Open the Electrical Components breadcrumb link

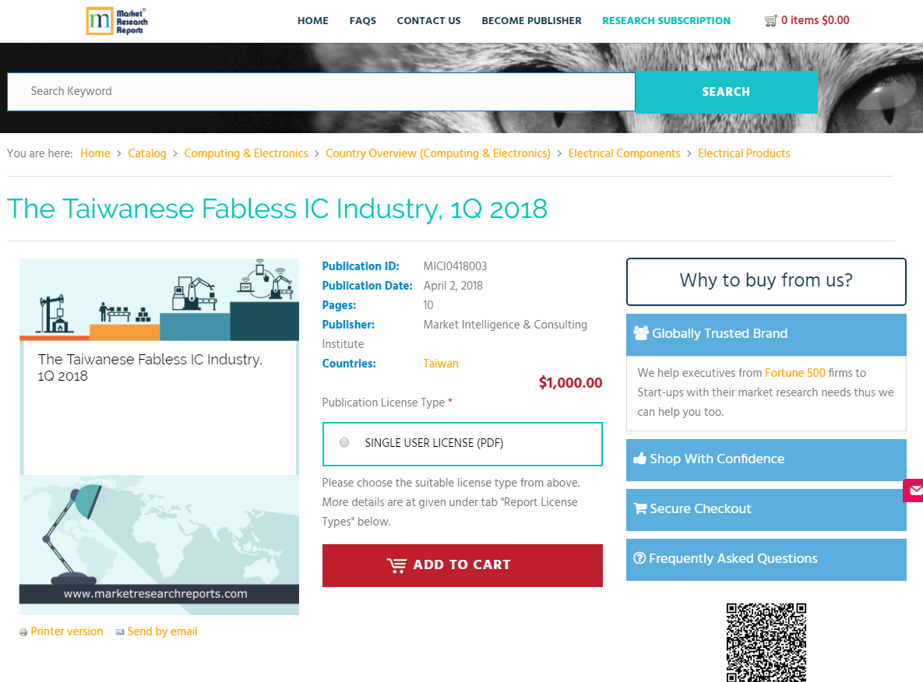[x=624, y=153]
